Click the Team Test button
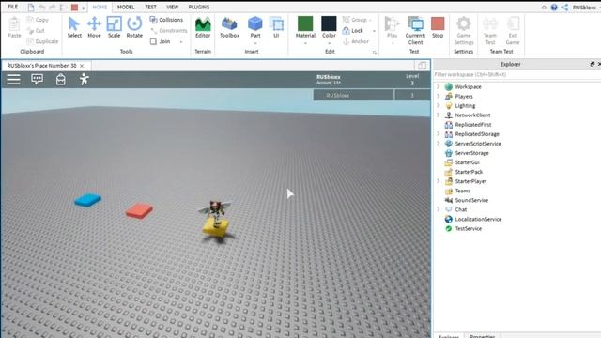The height and width of the screenshot is (338, 601). 490,31
